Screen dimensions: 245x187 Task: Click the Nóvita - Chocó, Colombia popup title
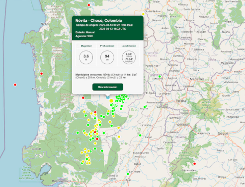click(x=98, y=20)
